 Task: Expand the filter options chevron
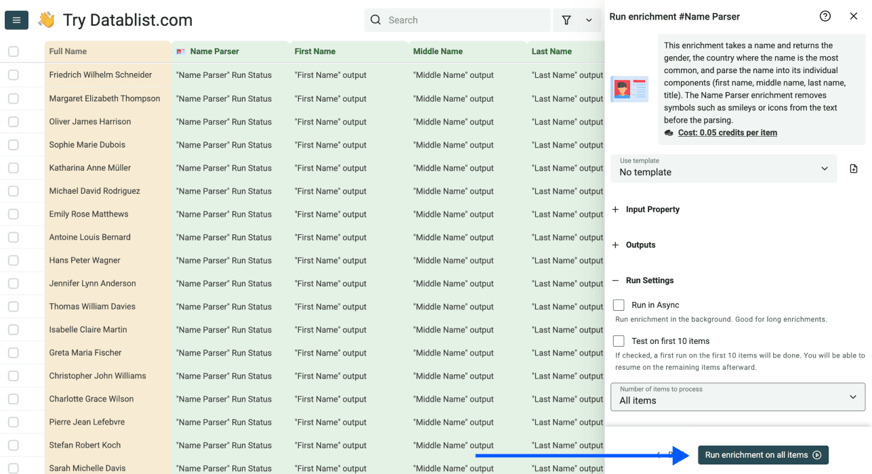pos(589,20)
